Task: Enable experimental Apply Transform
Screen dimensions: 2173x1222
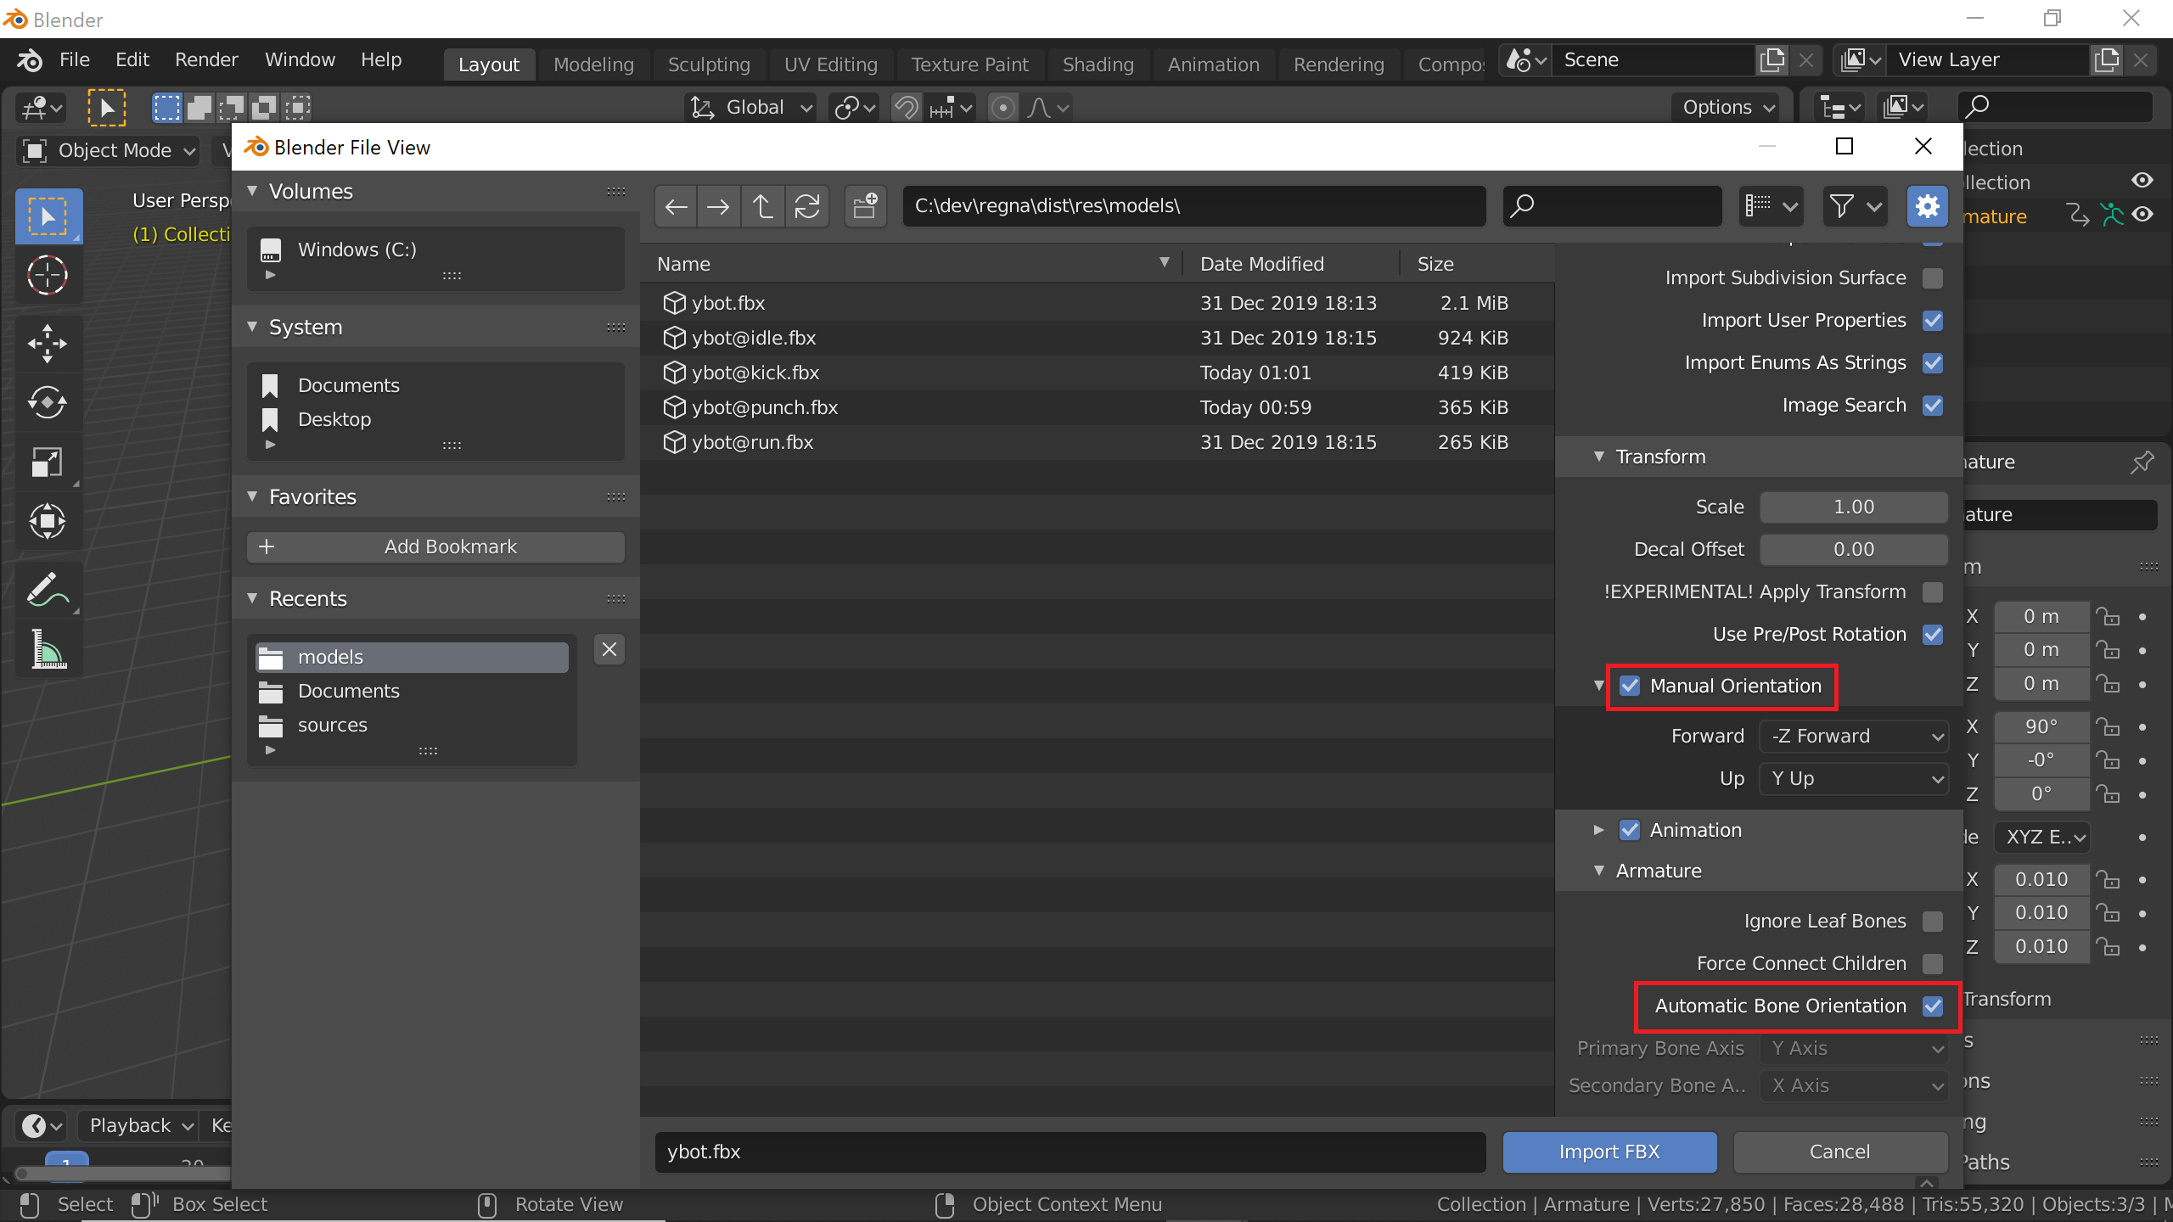Action: pos(1933,592)
